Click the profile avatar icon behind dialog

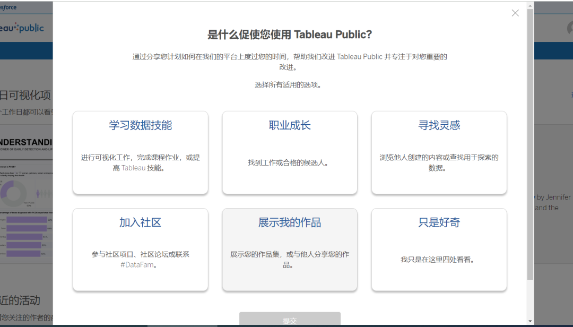[x=570, y=29]
